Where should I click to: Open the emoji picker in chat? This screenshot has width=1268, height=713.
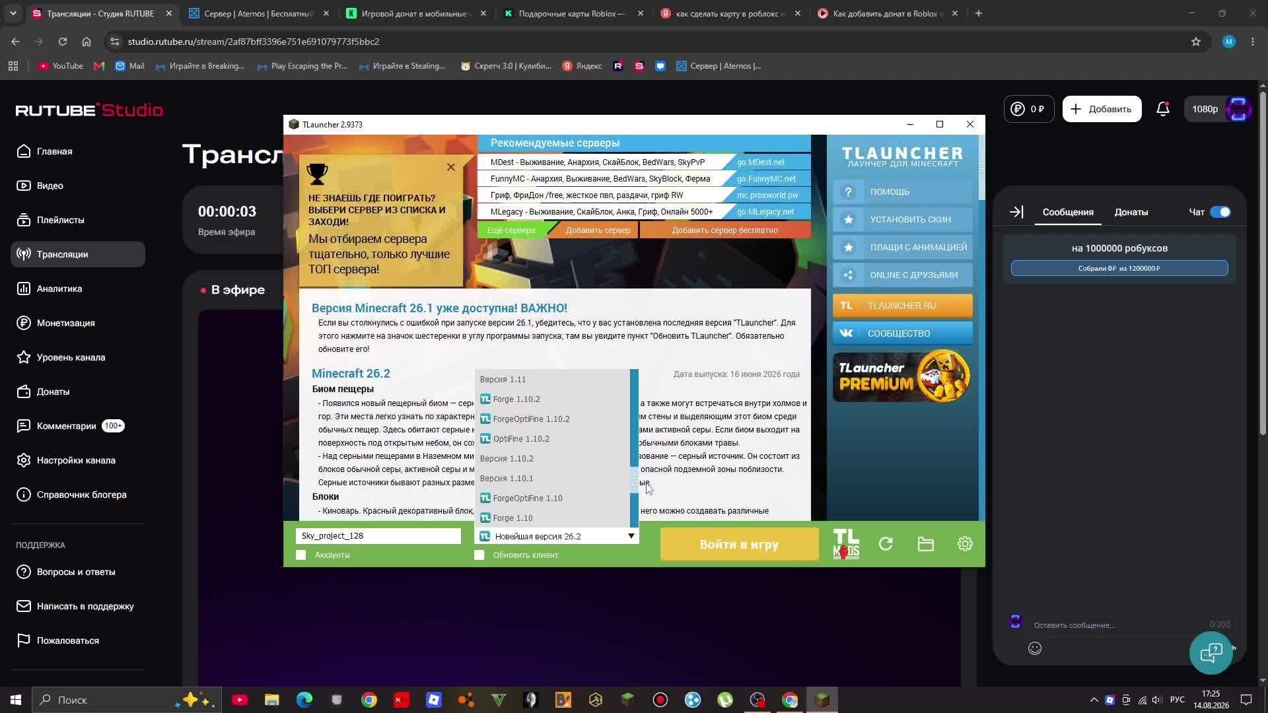tap(1035, 648)
